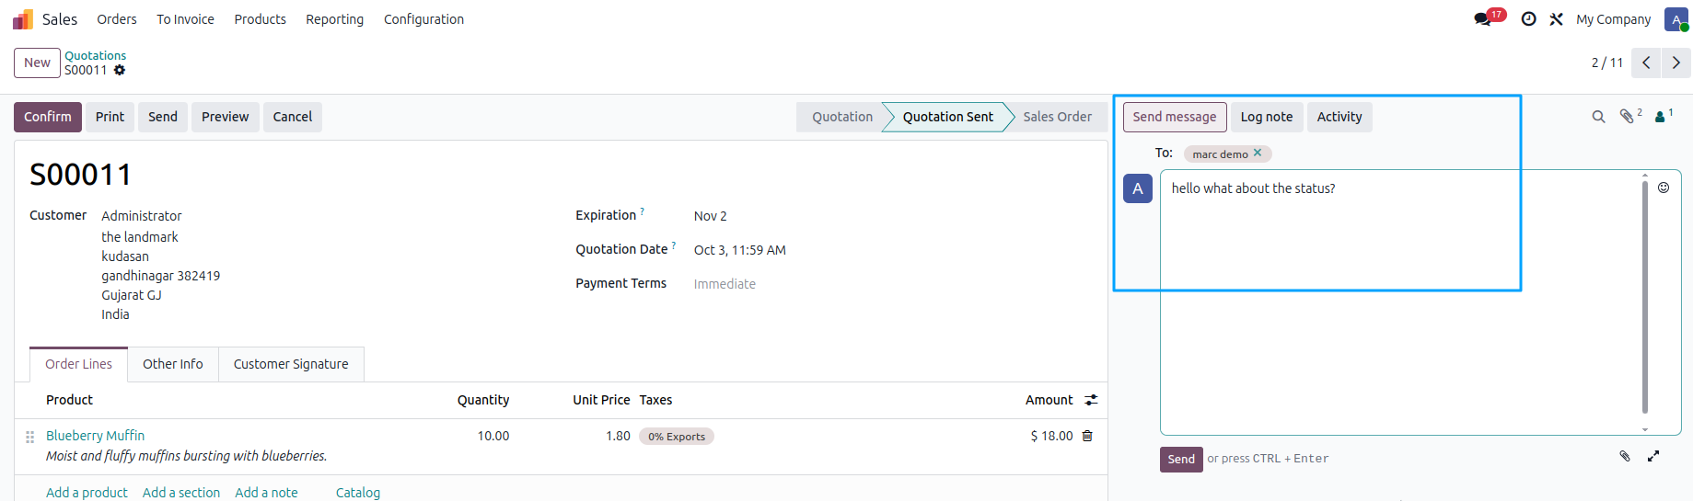1693x501 pixels.
Task: Open the Reporting menu
Action: (334, 19)
